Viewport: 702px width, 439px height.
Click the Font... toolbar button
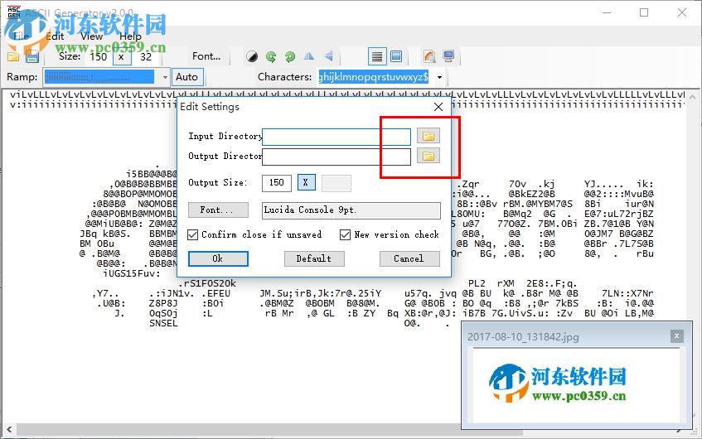click(206, 56)
